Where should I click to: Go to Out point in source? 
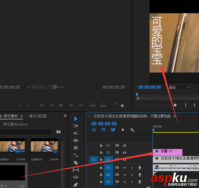pyautogui.click(x=81, y=105)
